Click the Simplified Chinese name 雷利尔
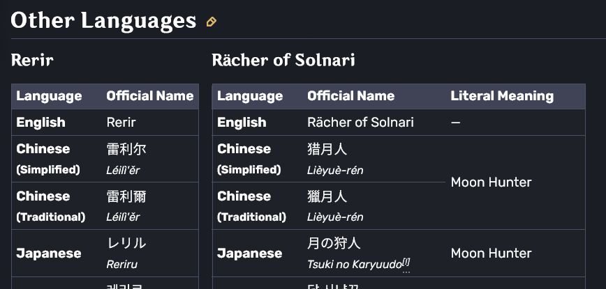This screenshot has width=606, height=289. click(126, 149)
